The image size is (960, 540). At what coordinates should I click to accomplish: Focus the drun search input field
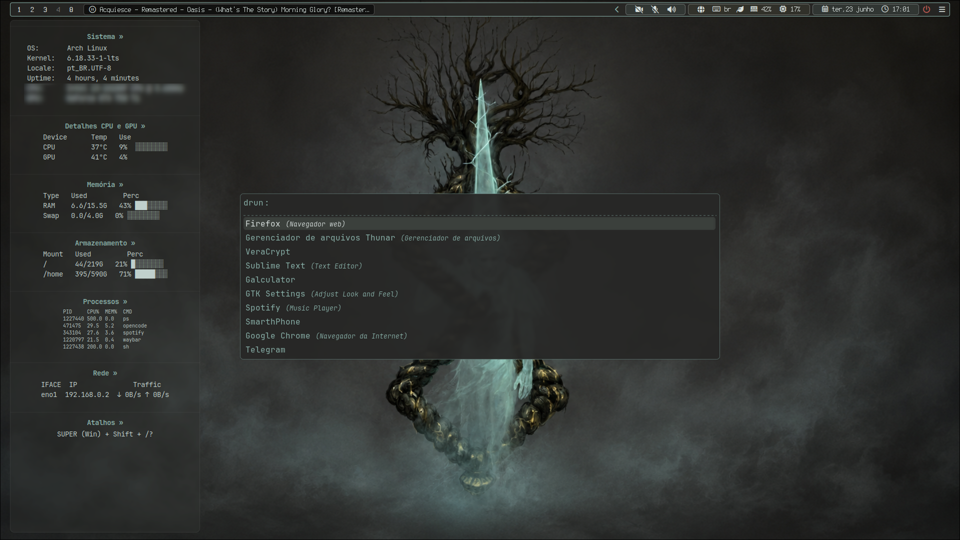point(480,203)
